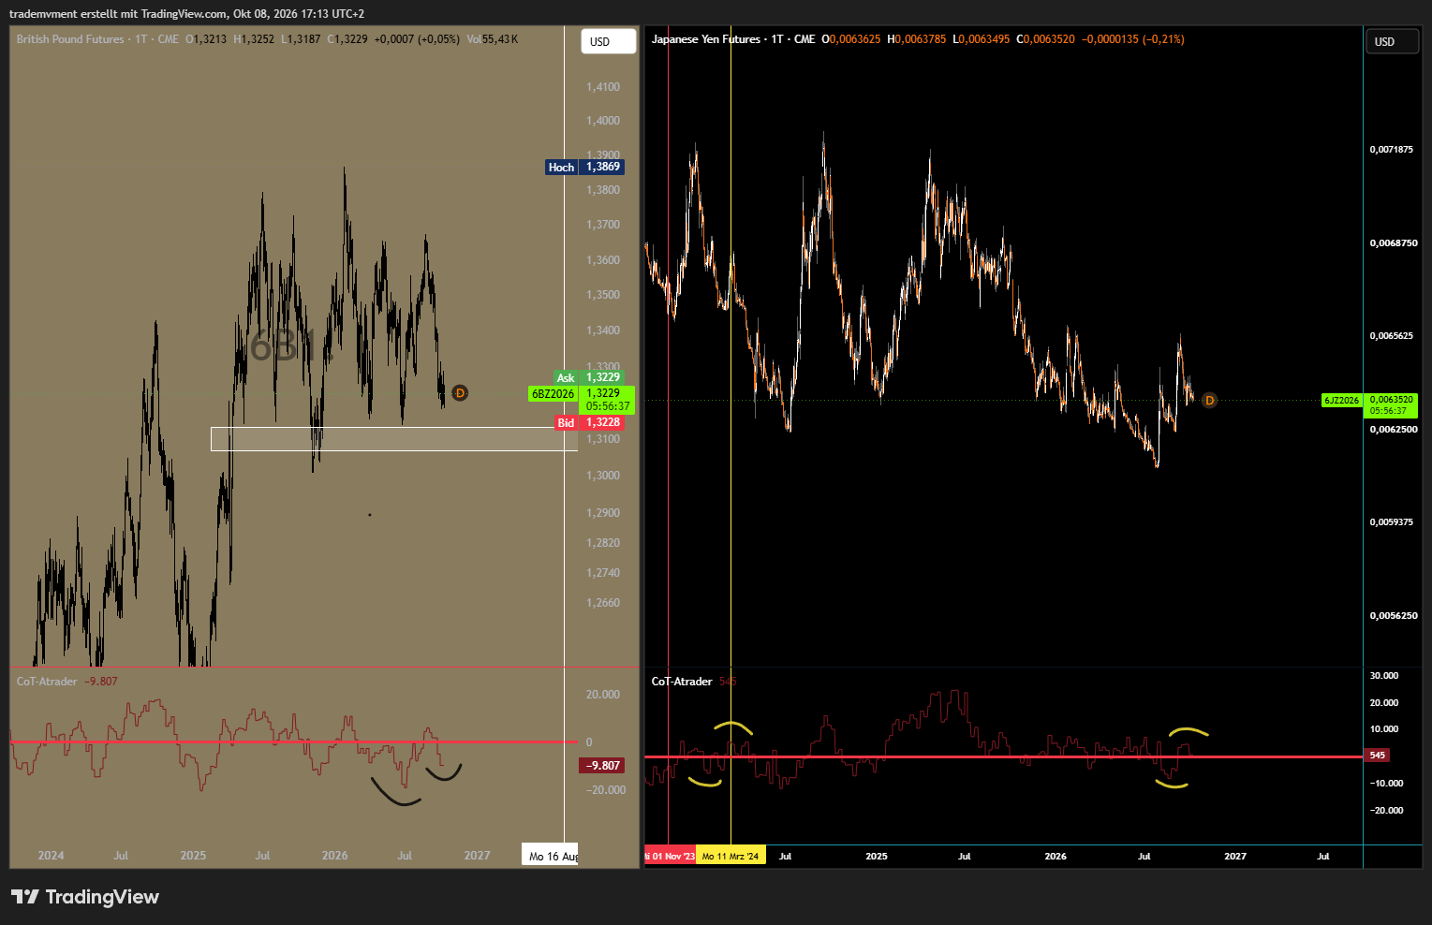The height and width of the screenshot is (925, 1432).
Task: Click the 0,0071875 price axis label
Action: click(x=1392, y=150)
